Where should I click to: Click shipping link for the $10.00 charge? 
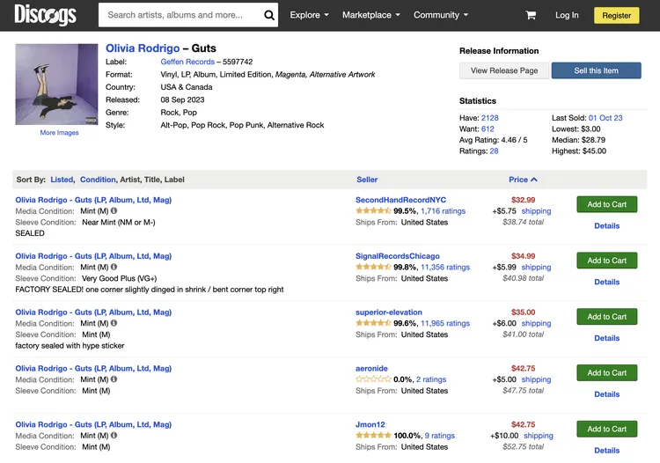click(x=539, y=436)
